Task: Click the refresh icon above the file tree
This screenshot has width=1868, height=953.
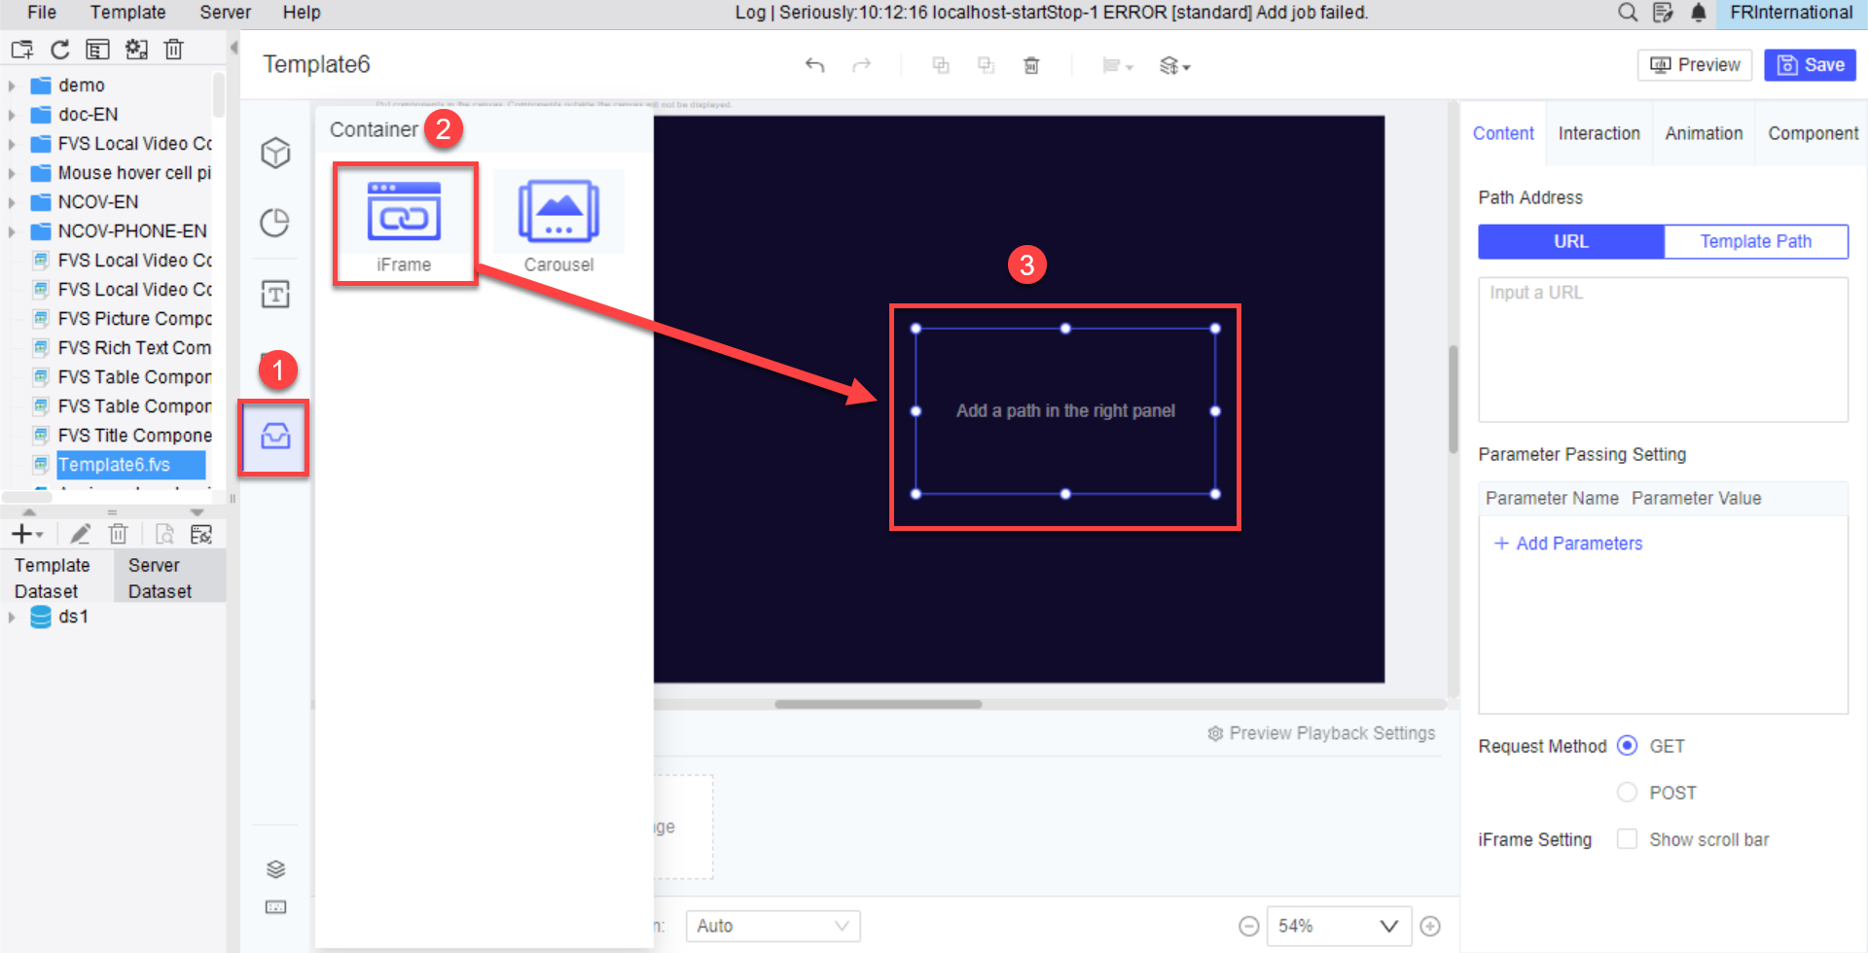Action: point(59,49)
